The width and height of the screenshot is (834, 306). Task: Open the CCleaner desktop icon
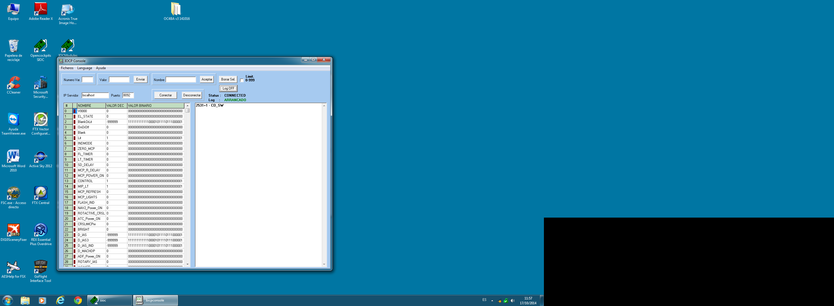point(13,84)
